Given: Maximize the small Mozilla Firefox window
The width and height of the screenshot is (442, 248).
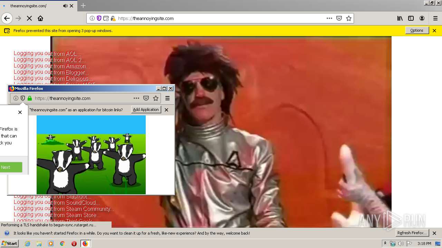Looking at the screenshot, I should (x=164, y=89).
